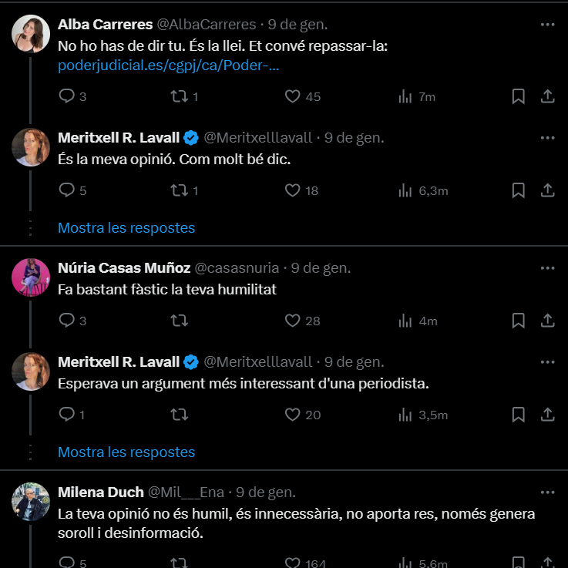Like Alba Carreres' tweet with 45 likes

(x=293, y=96)
